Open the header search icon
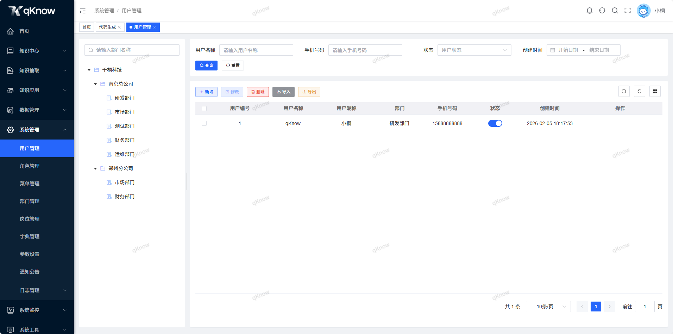The width and height of the screenshot is (673, 334). coord(615,11)
